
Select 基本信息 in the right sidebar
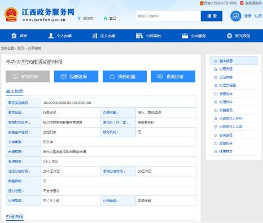(x=234, y=61)
